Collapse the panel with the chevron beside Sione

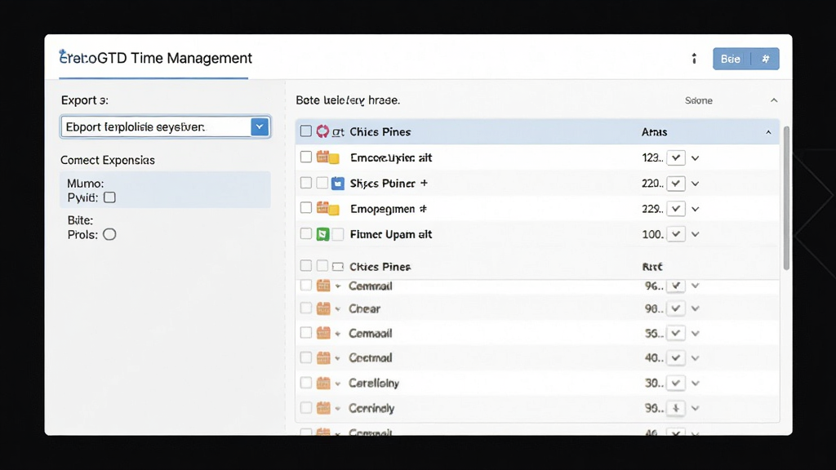pyautogui.click(x=774, y=100)
